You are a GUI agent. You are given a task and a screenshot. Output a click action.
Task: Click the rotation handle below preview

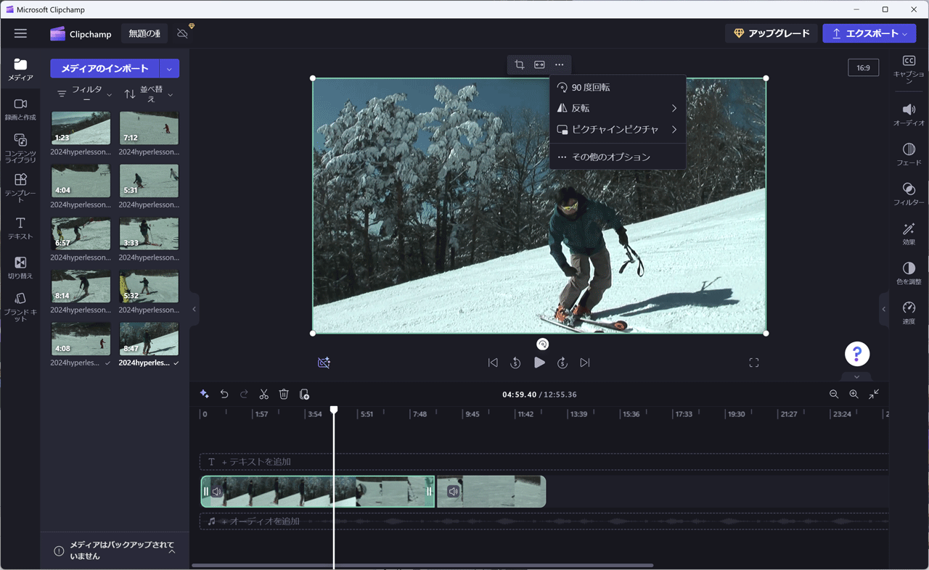543,344
